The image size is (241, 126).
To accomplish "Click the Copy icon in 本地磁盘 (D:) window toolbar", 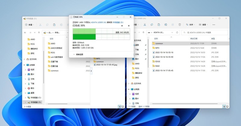I will [x=47, y=25].
